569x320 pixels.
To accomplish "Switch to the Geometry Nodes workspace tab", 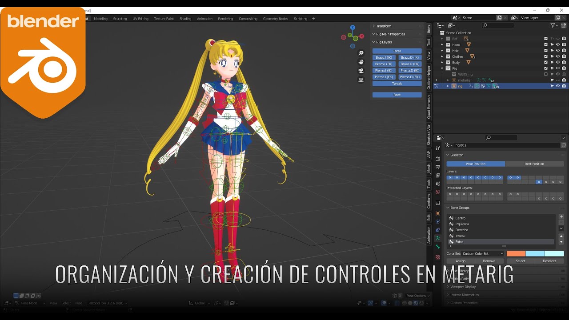I will [276, 19].
